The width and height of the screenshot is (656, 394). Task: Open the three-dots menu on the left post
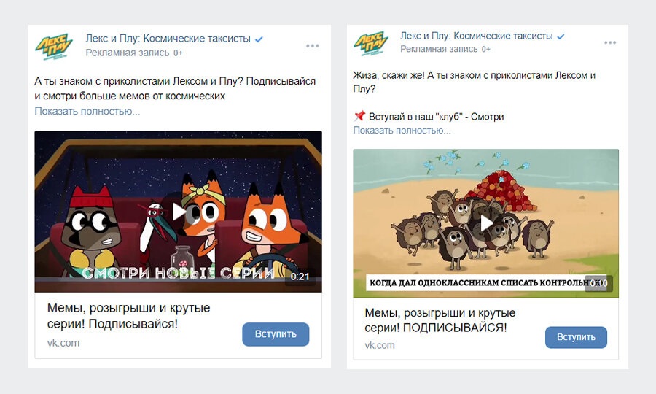point(312,46)
